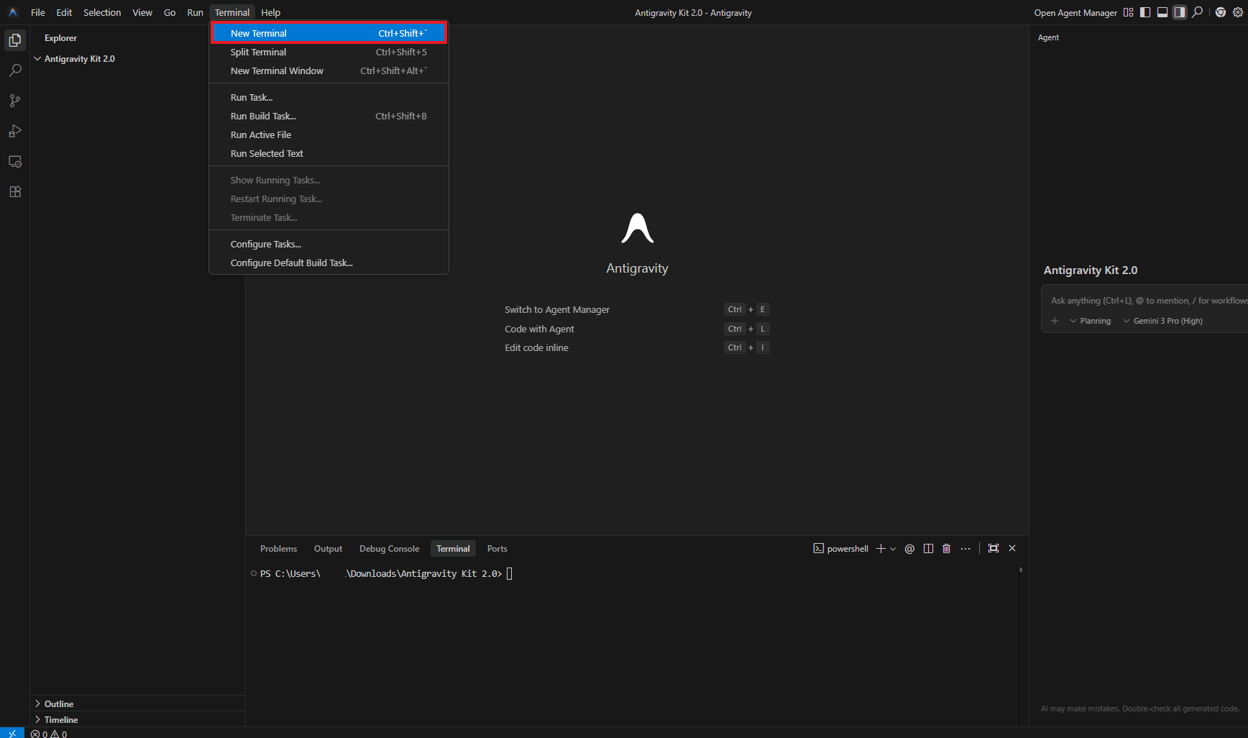Screen dimensions: 1248x738
Task: Click the Chrome browser icon in title bar
Action: [1220, 12]
